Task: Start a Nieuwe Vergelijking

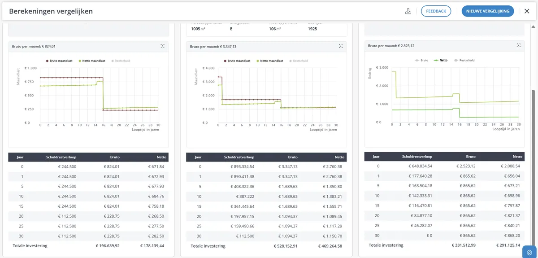Action: pyautogui.click(x=488, y=11)
